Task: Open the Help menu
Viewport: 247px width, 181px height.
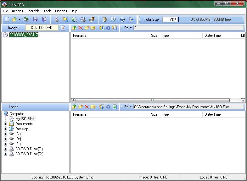Action: point(74,11)
